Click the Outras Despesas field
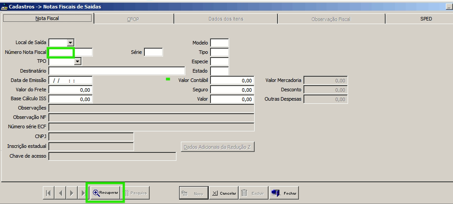The width and height of the screenshot is (453, 204). tap(326, 99)
